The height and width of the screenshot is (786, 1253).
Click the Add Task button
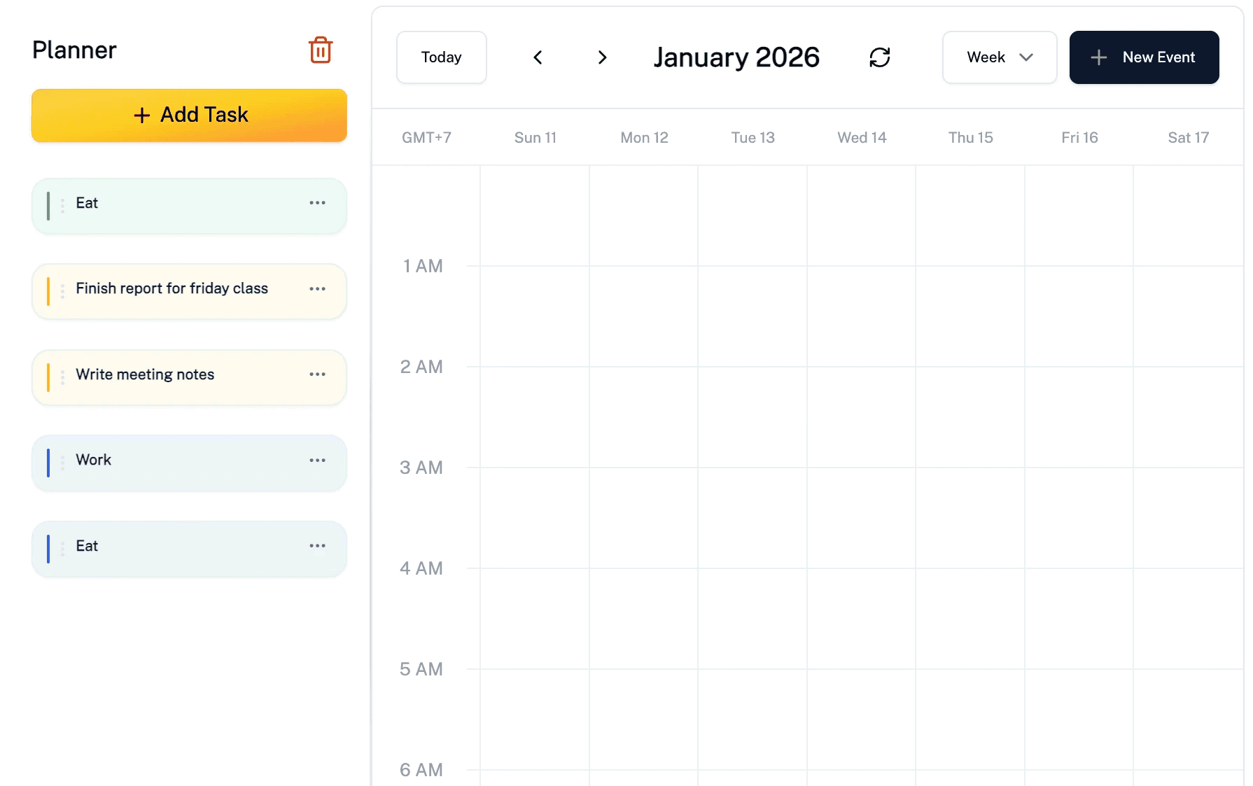(189, 115)
